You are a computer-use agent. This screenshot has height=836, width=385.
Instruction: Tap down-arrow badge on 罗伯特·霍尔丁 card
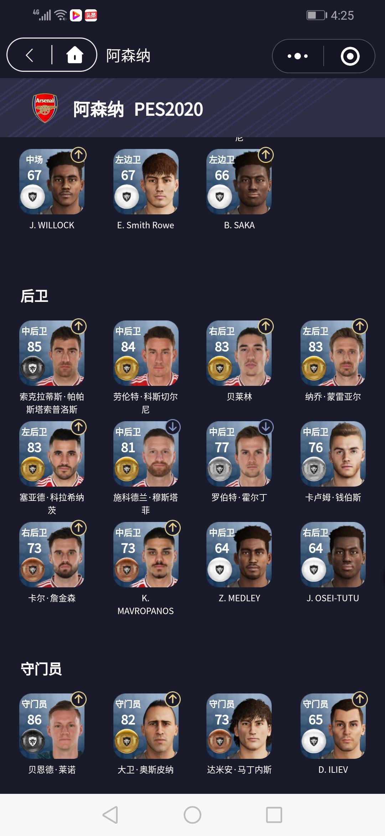point(266,427)
